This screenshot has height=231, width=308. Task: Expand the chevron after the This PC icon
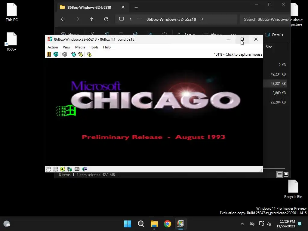131,19
